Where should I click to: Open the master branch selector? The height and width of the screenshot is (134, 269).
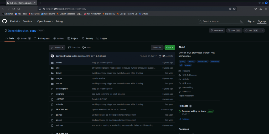(x=57, y=48)
